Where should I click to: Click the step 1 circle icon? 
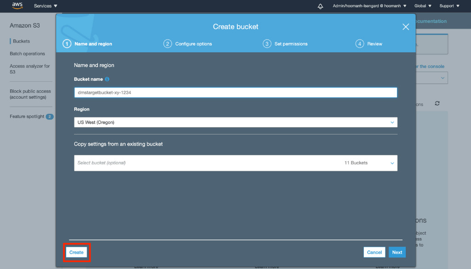[67, 44]
